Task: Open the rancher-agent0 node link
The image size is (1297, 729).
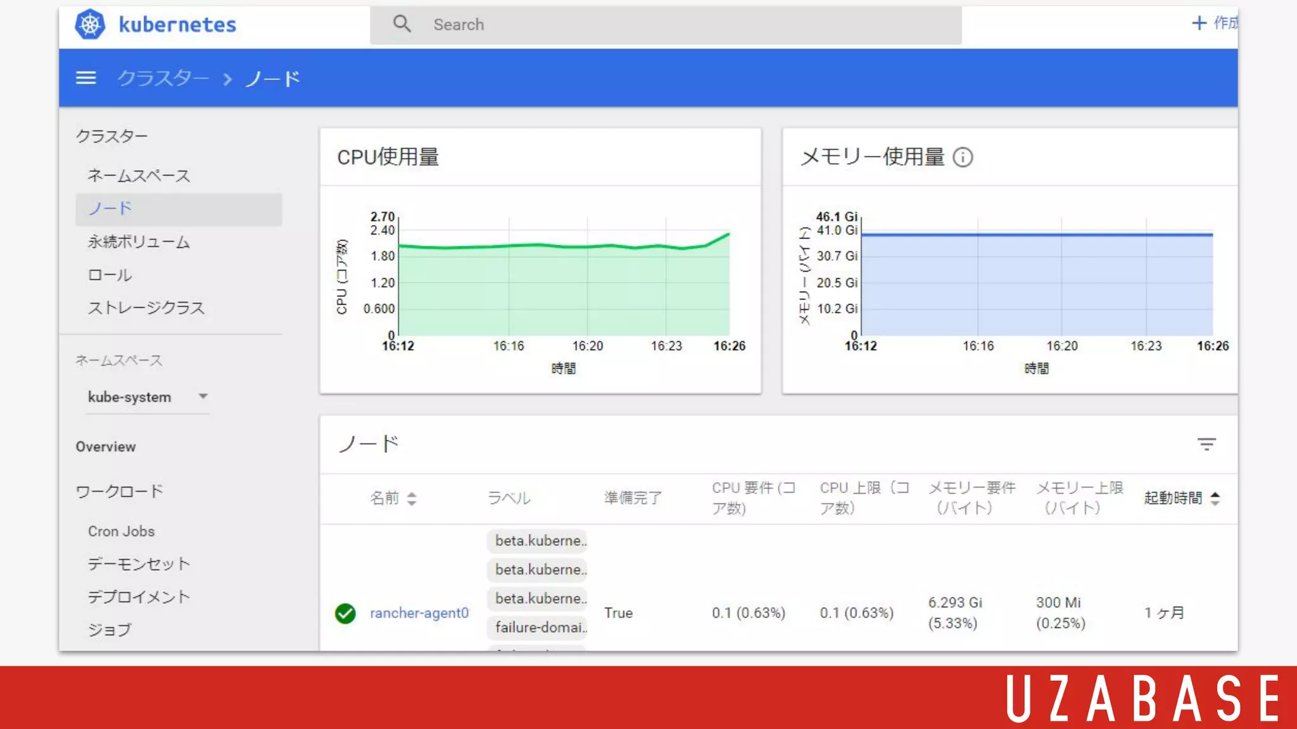Action: point(419,613)
